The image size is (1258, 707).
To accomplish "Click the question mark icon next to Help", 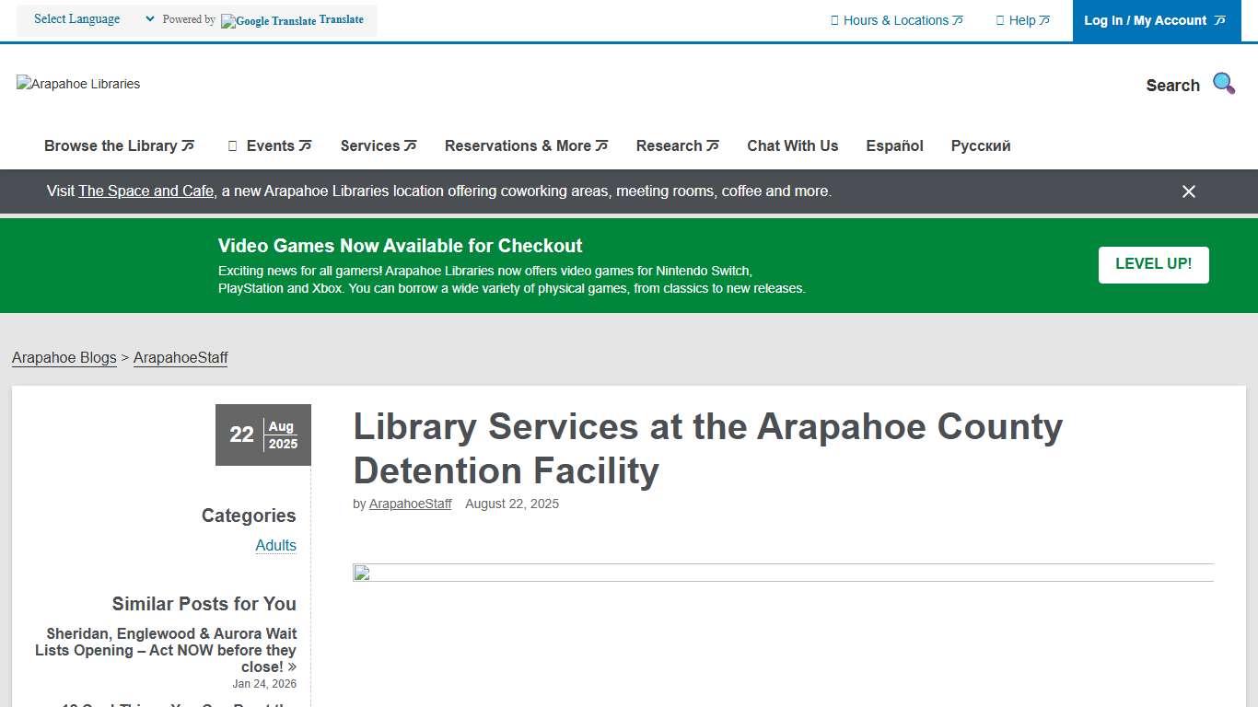I will [x=999, y=19].
